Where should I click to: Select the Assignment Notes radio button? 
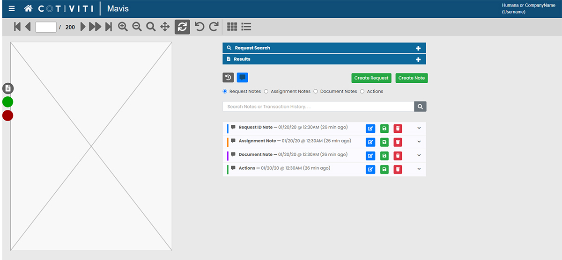click(266, 91)
